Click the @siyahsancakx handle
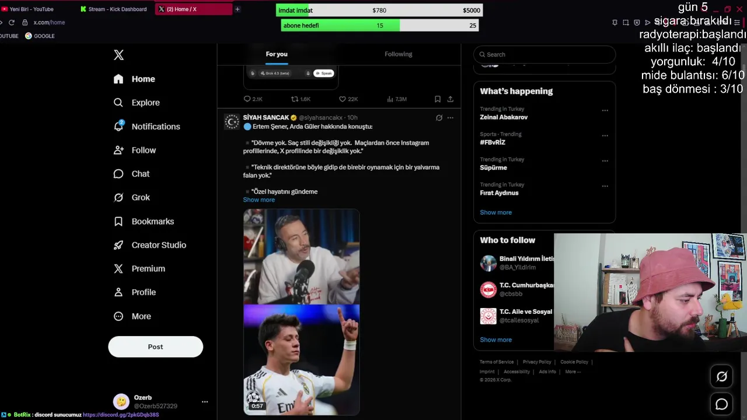 pyautogui.click(x=320, y=117)
